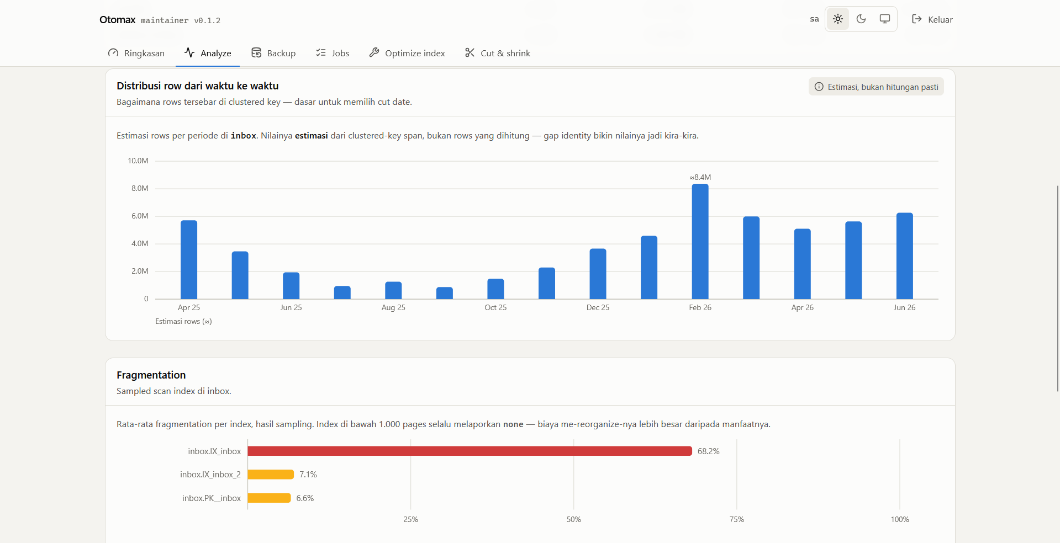1060x543 pixels.
Task: Click the Optimize index wrench icon
Action: point(374,52)
